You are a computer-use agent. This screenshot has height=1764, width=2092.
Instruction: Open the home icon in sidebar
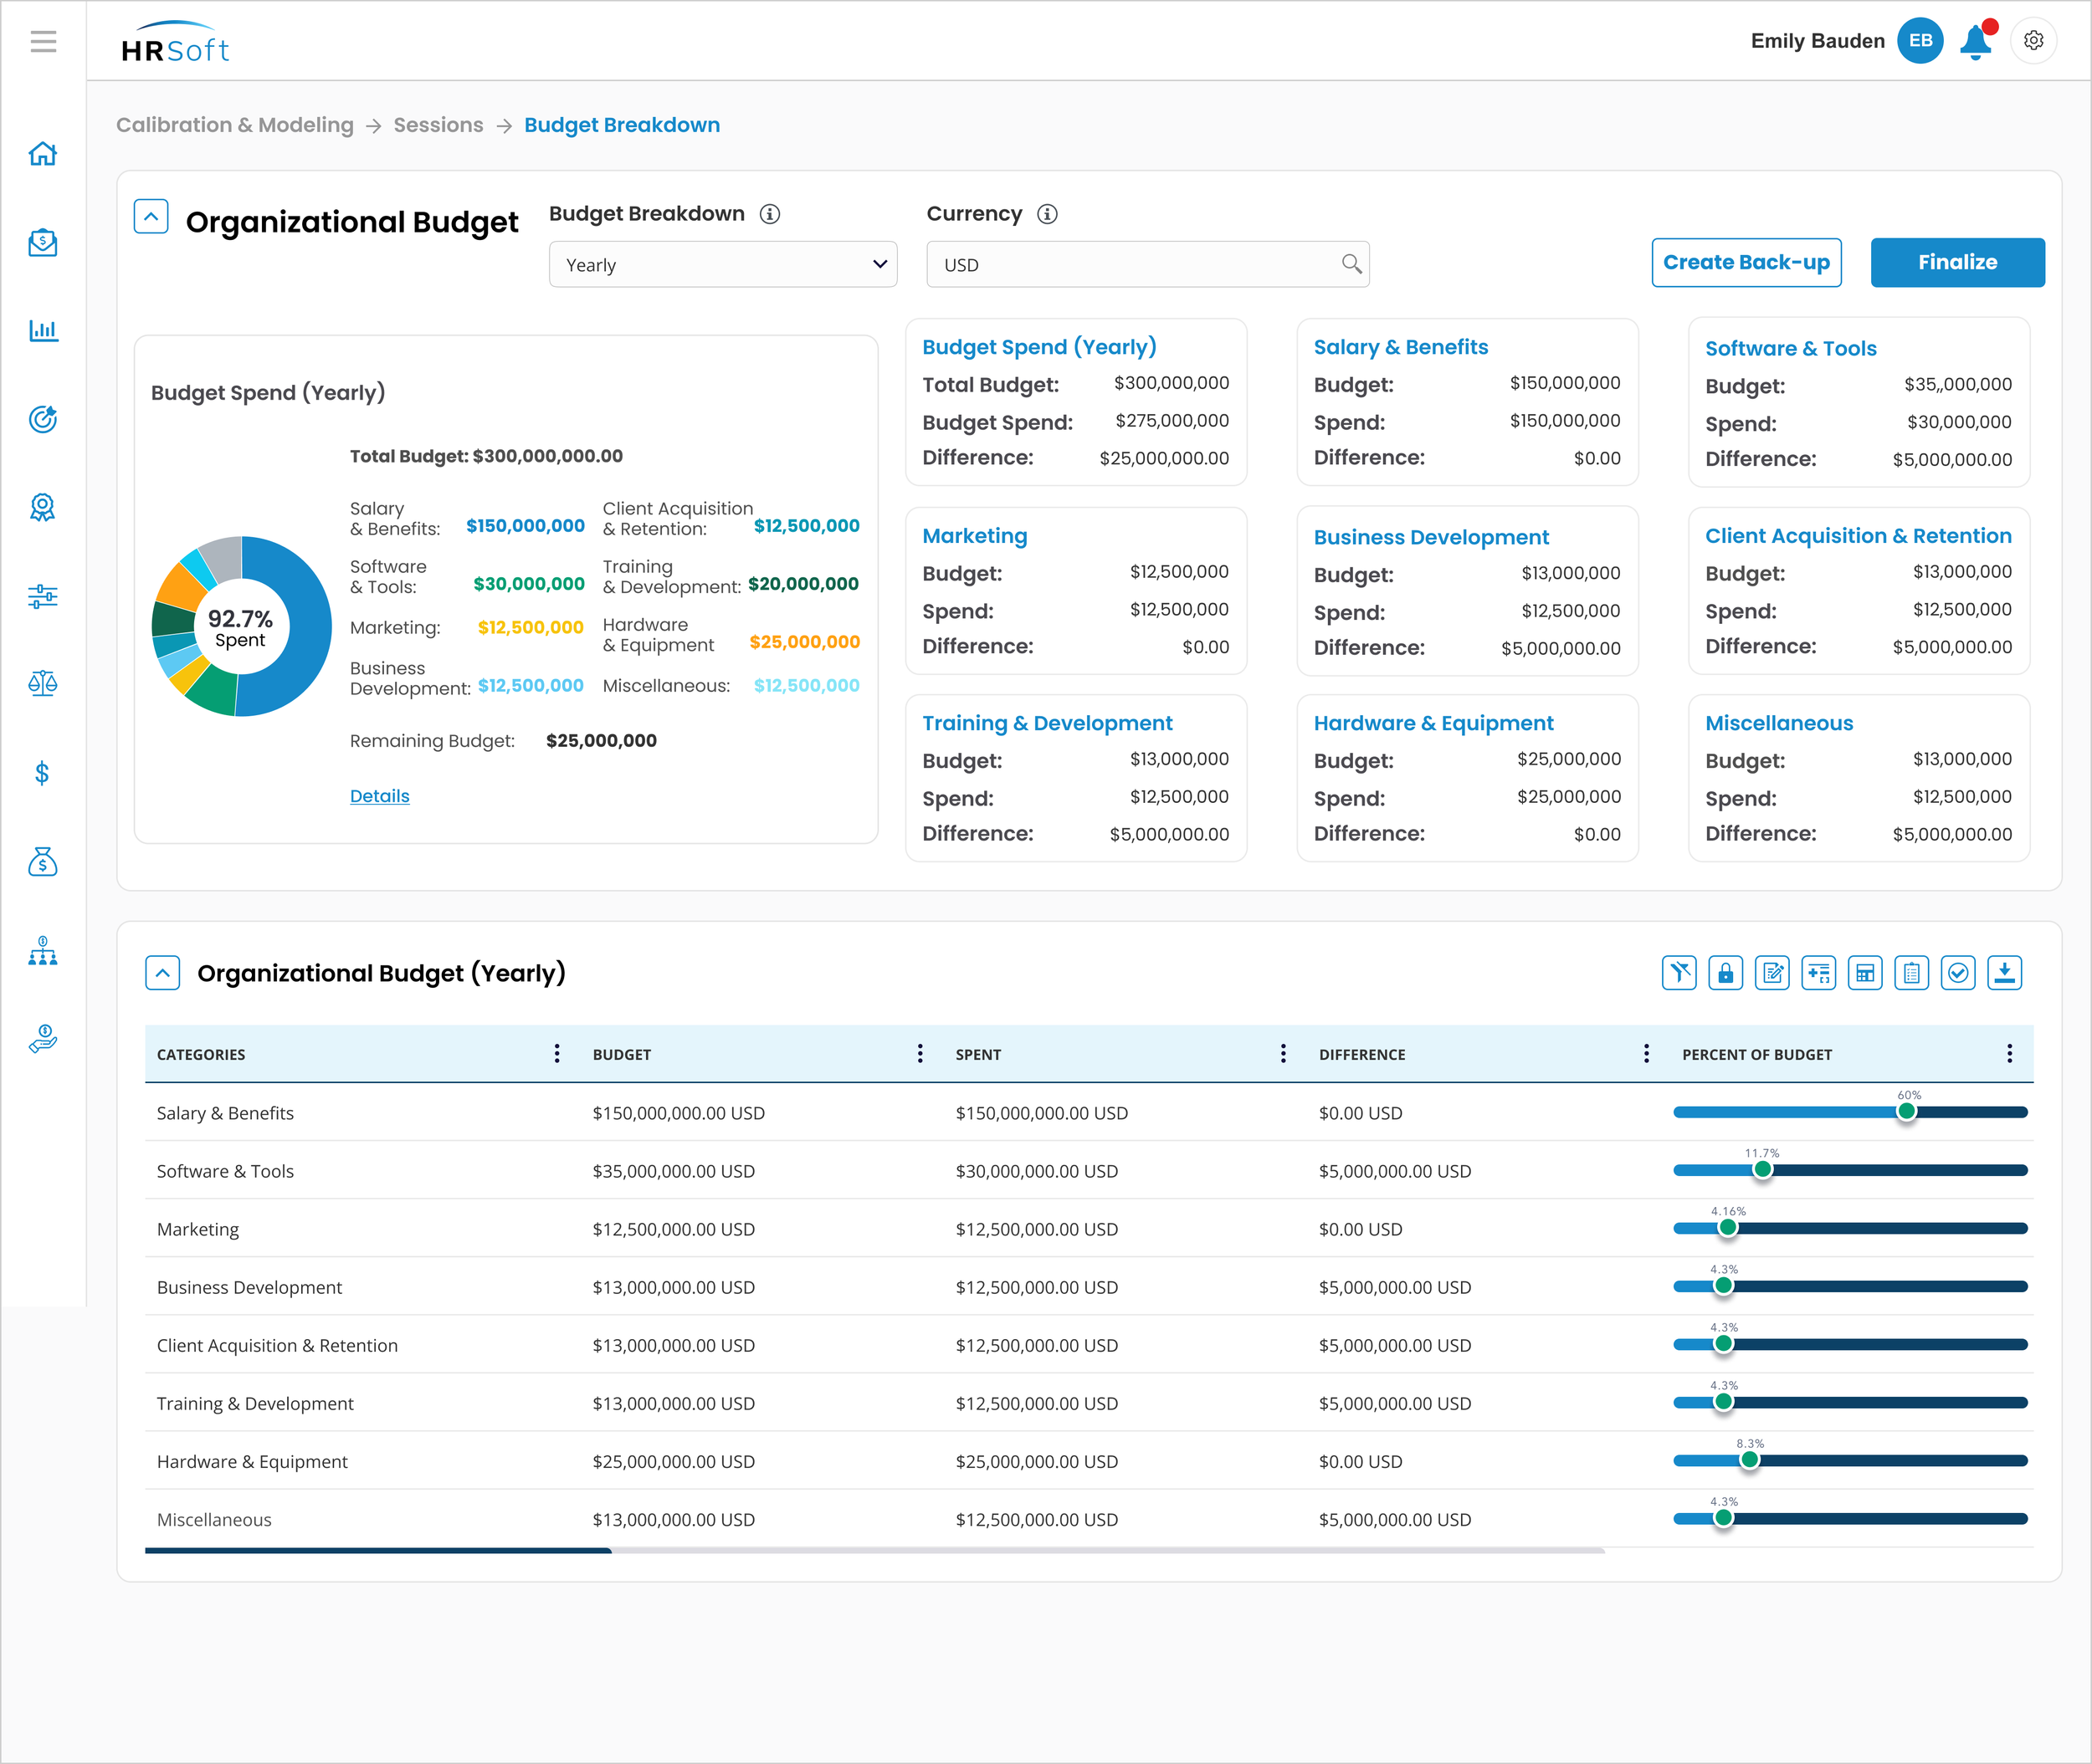[43, 154]
